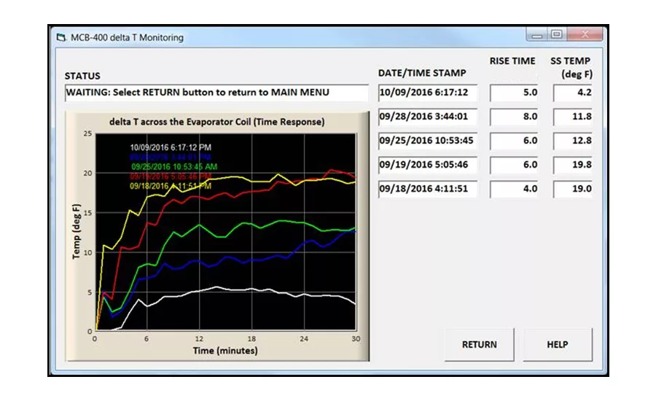This screenshot has height=401, width=656.
Task: Click the SS temp field showing 11.8
Action: (x=573, y=117)
